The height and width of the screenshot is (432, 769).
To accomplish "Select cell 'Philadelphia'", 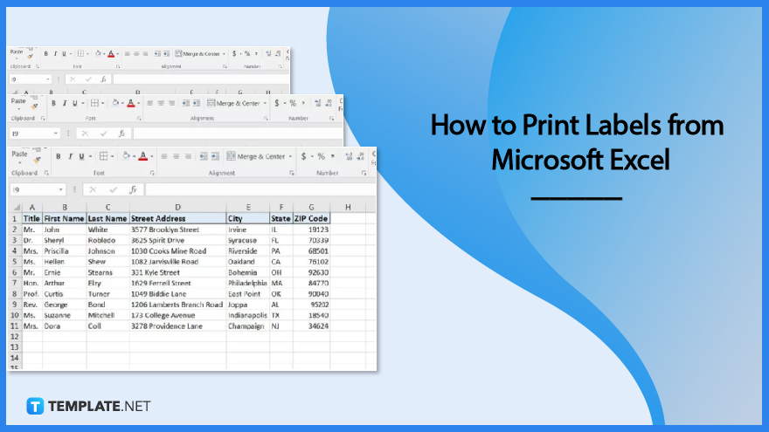I will pyautogui.click(x=247, y=283).
